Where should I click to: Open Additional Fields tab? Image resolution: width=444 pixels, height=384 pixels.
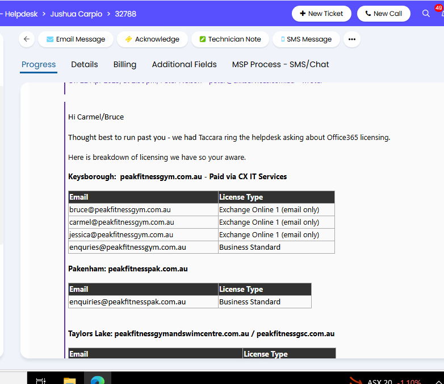coord(185,64)
